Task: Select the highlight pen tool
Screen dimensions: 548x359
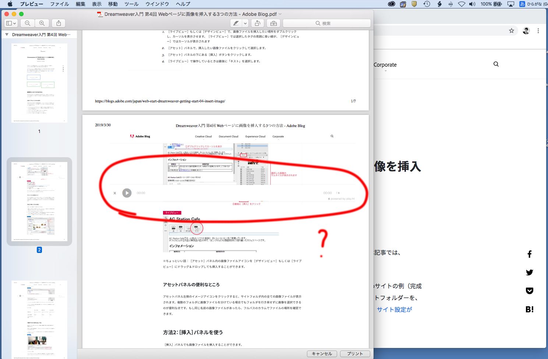Action: (x=236, y=23)
